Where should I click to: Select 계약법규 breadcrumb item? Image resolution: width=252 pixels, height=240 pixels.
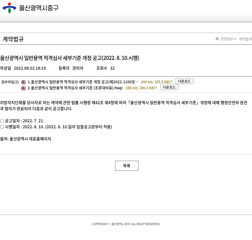(x=245, y=39)
